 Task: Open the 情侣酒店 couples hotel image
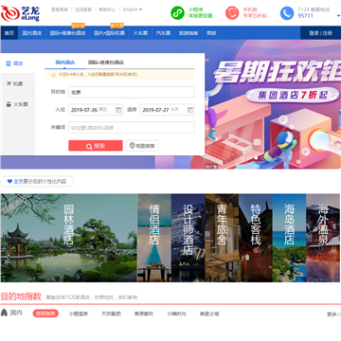pos(154,238)
